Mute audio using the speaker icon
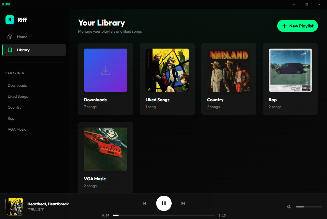This screenshot has width=327, height=219. point(289,206)
